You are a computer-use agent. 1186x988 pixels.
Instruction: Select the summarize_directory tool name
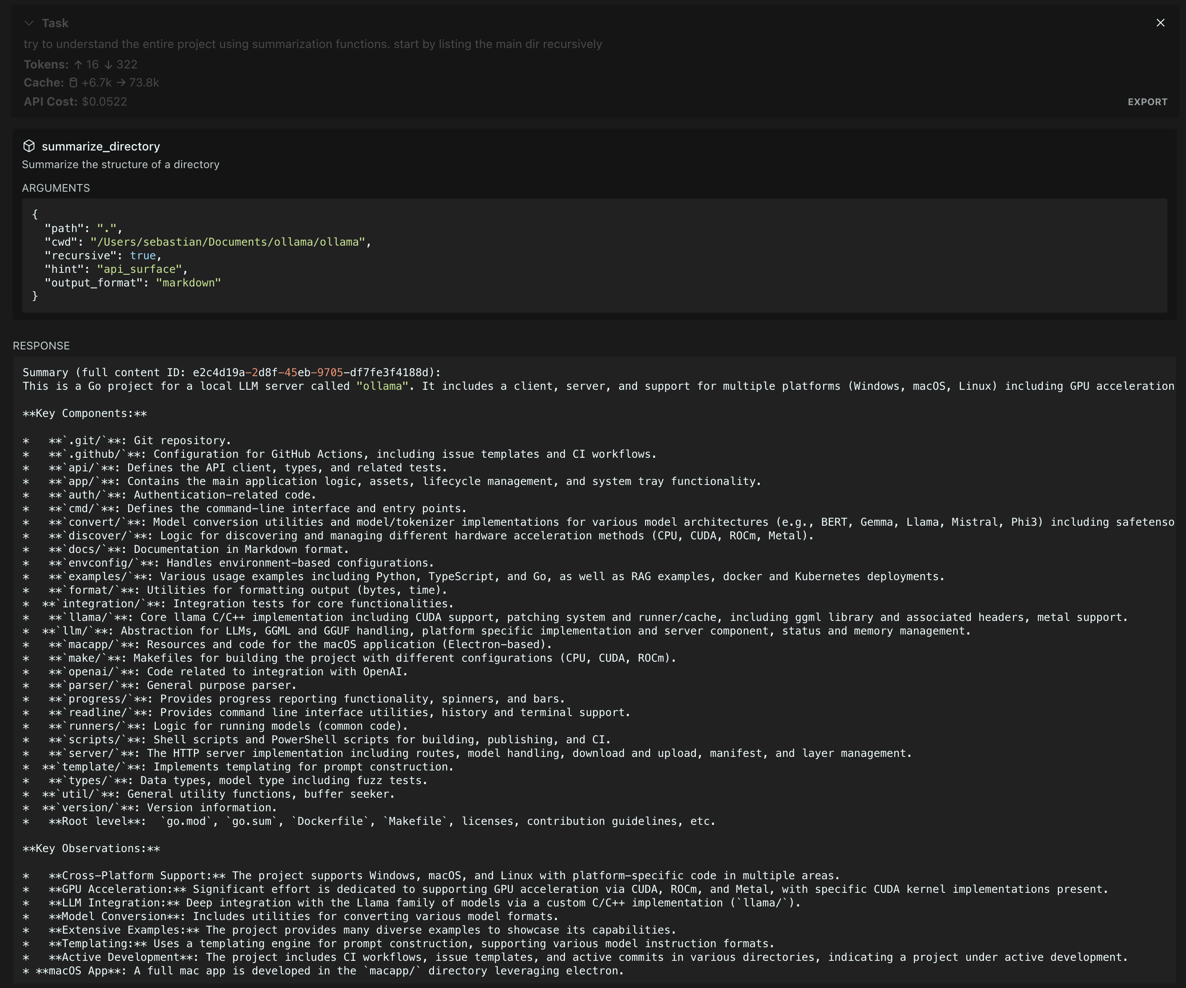pyautogui.click(x=101, y=146)
